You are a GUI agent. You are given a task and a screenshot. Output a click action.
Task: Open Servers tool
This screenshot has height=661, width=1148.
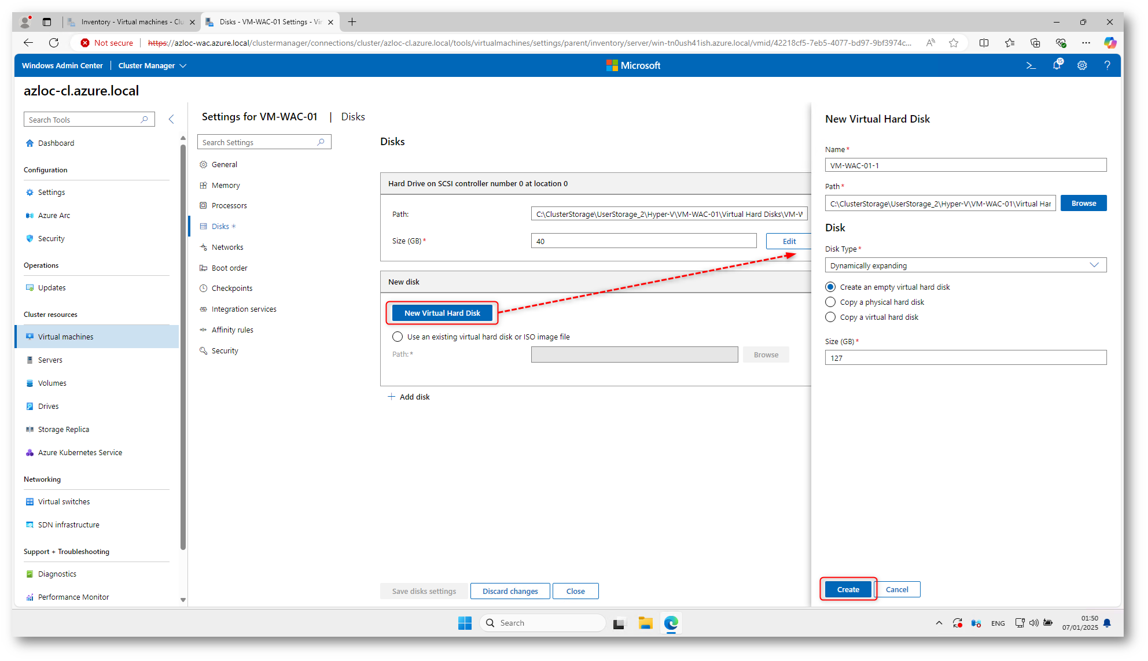[x=50, y=360]
